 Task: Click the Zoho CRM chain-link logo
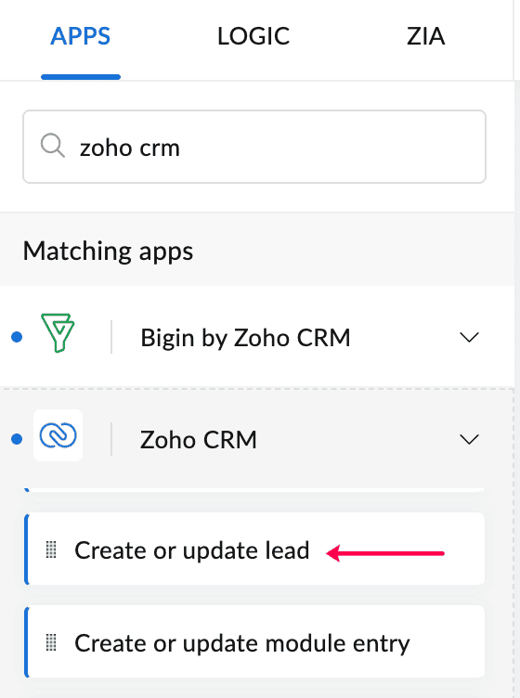pyautogui.click(x=58, y=435)
